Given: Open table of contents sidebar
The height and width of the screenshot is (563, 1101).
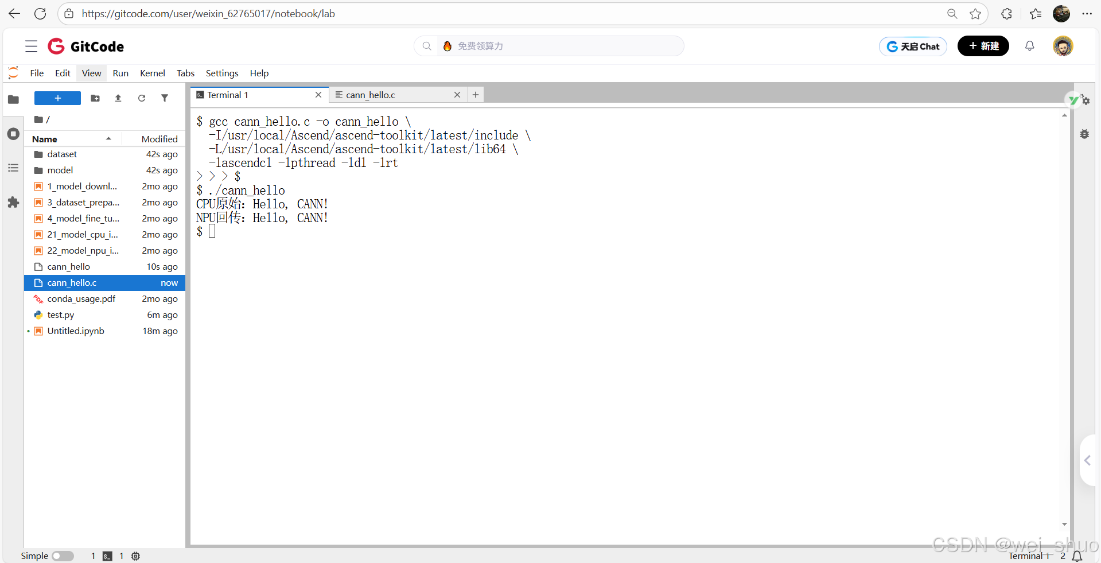Looking at the screenshot, I should [x=13, y=168].
